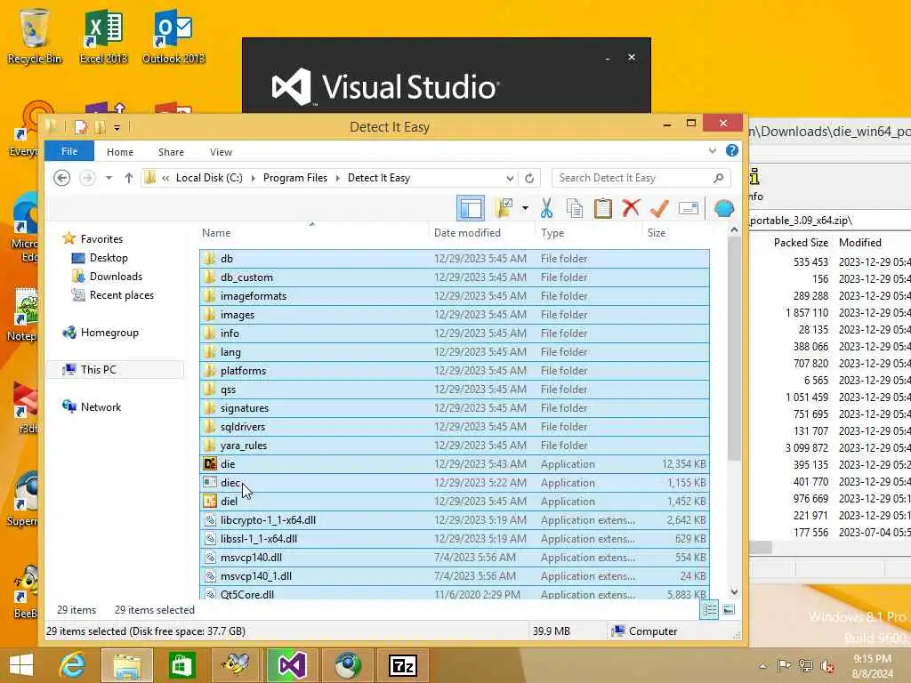Select the db_custom folder
This screenshot has width=911, height=683.
click(x=455, y=277)
